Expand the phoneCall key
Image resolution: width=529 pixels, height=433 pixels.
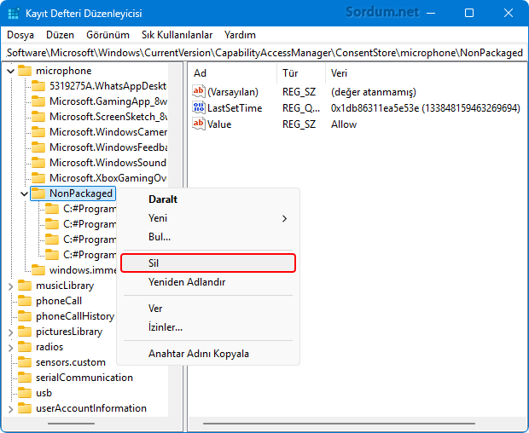(x=10, y=301)
